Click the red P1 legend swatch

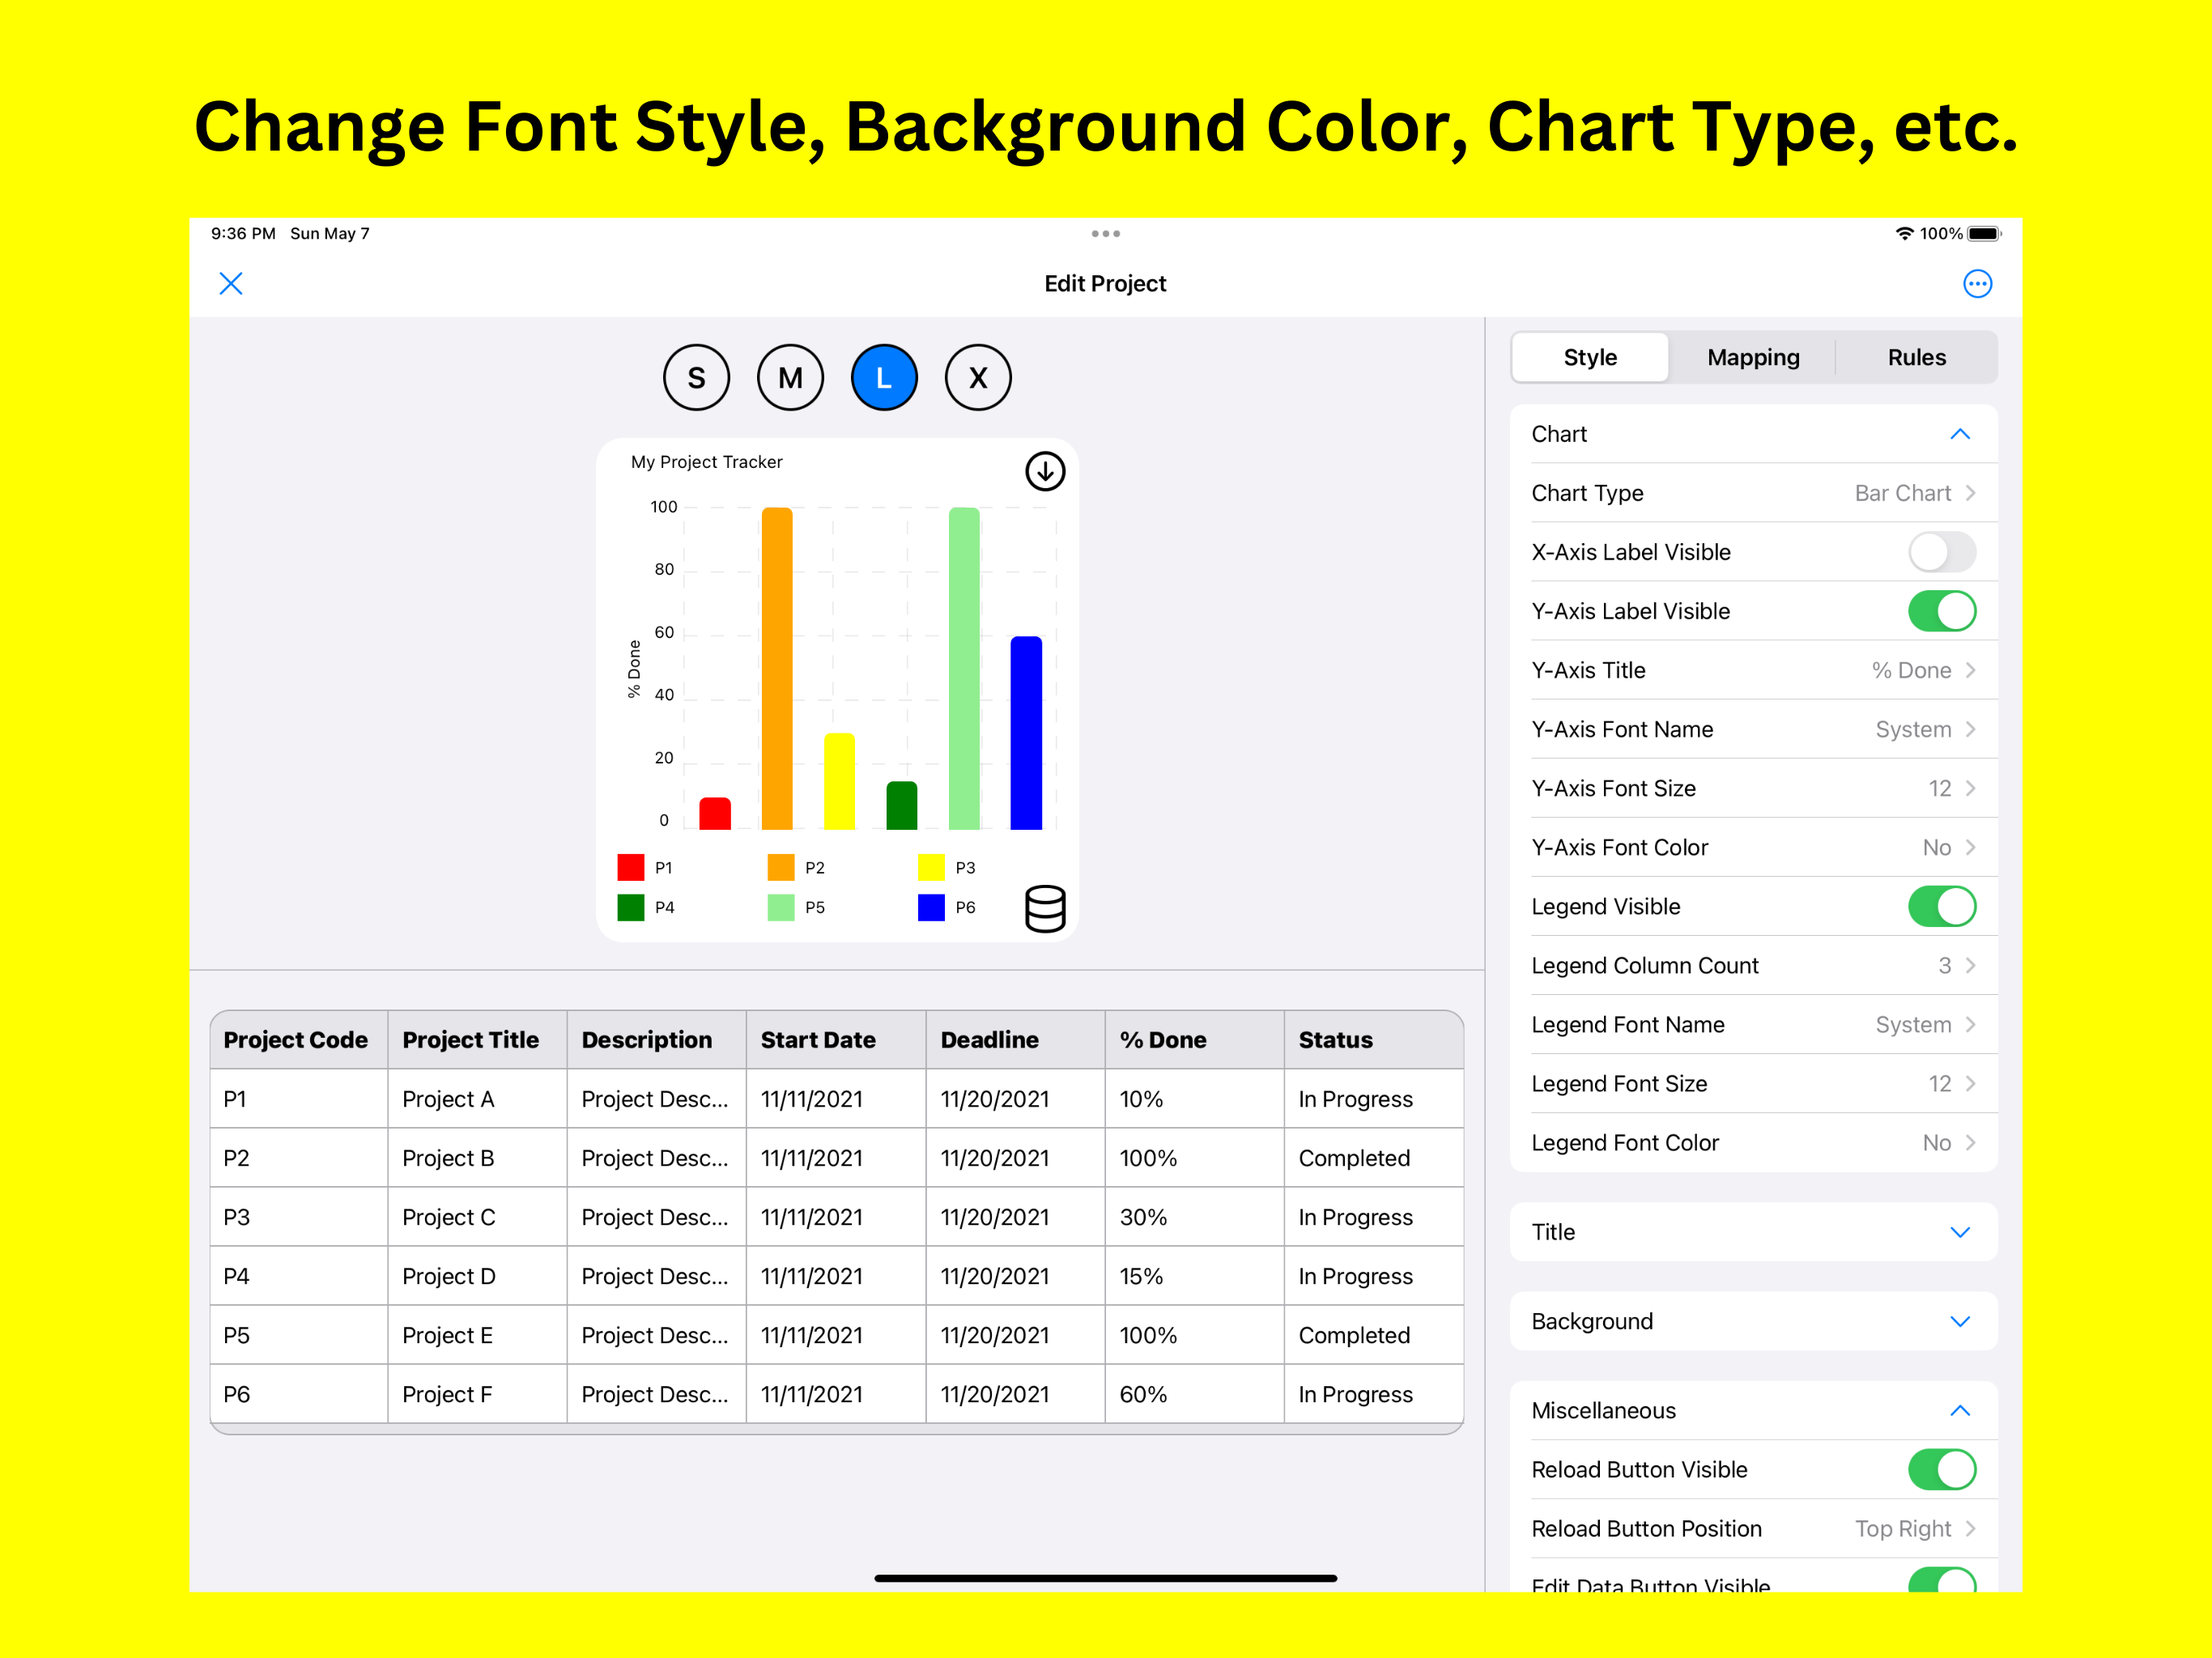click(x=631, y=867)
